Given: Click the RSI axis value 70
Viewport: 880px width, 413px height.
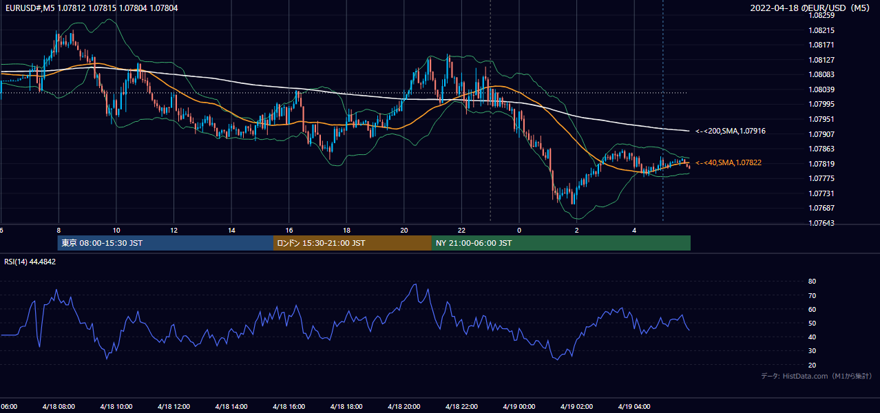Looking at the screenshot, I should pyautogui.click(x=812, y=295).
